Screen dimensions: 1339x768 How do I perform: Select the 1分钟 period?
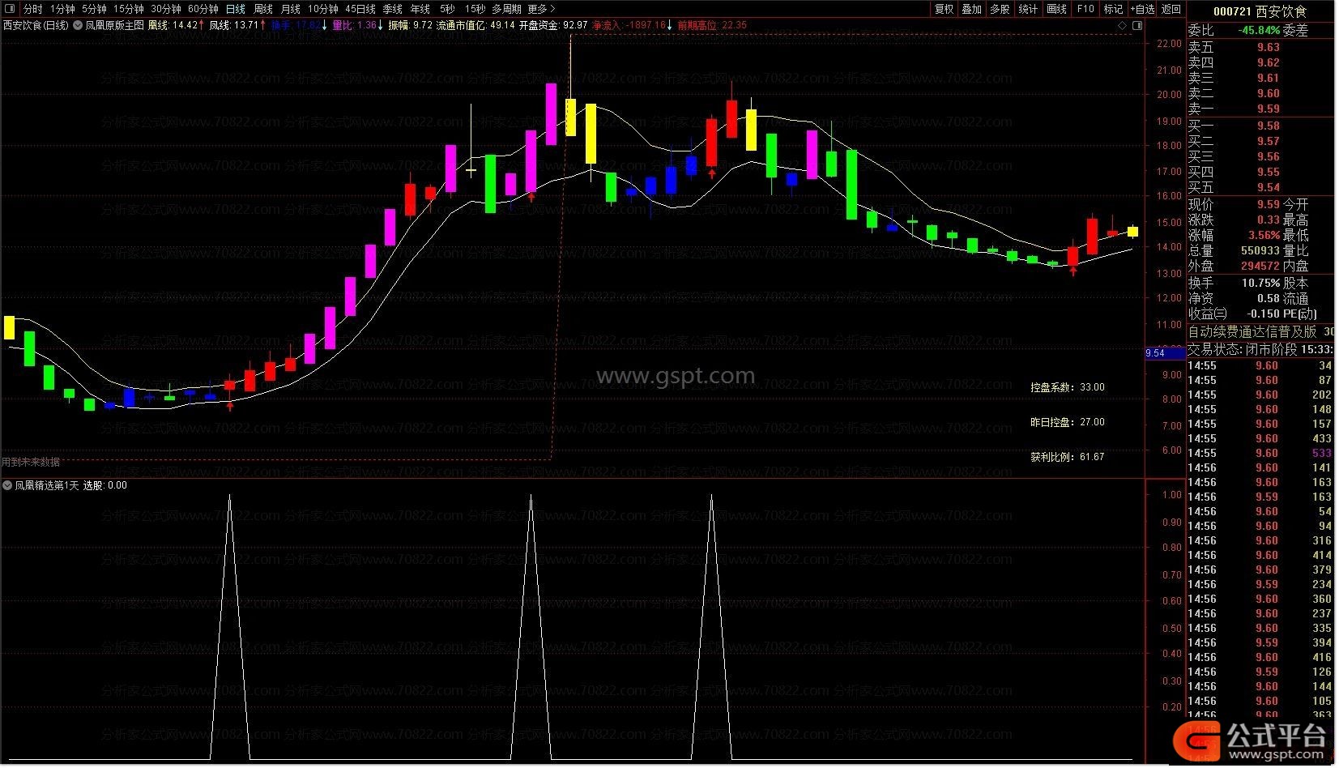click(62, 9)
